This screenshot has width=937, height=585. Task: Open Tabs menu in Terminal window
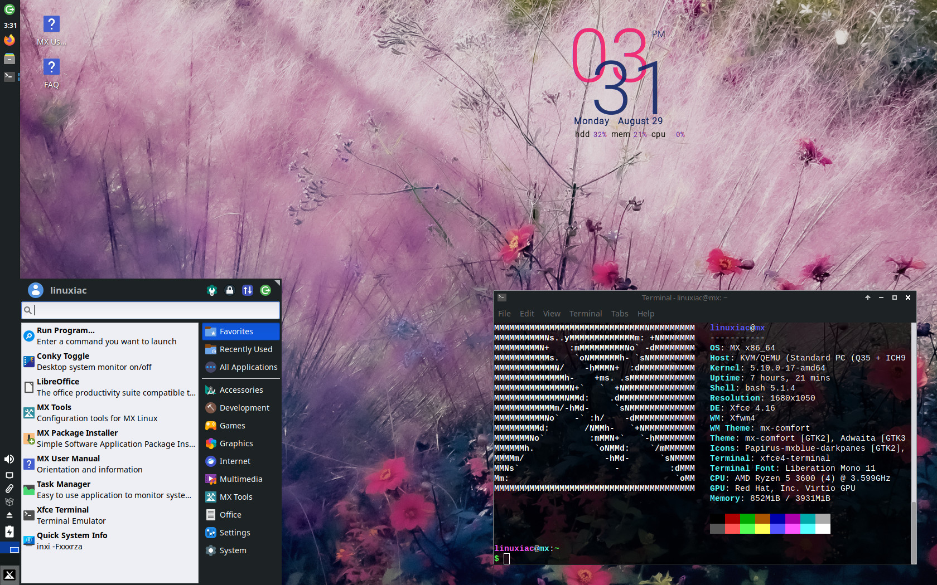pos(620,314)
